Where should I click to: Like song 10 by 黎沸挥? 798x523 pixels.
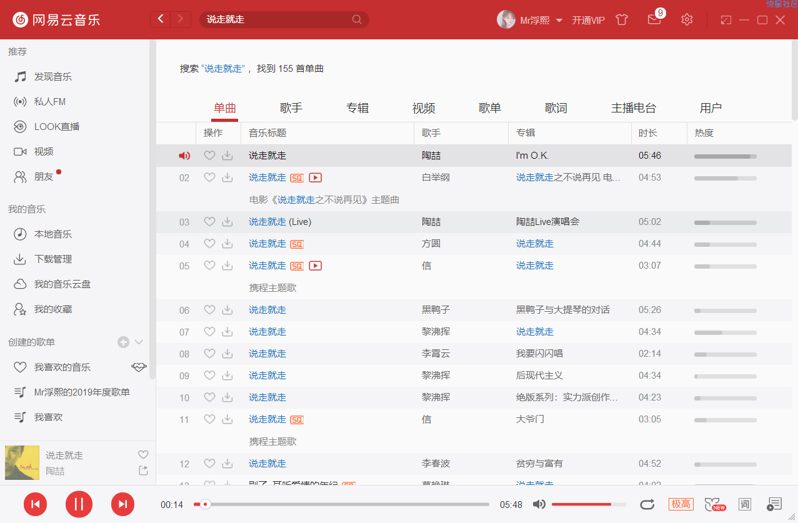pos(209,397)
